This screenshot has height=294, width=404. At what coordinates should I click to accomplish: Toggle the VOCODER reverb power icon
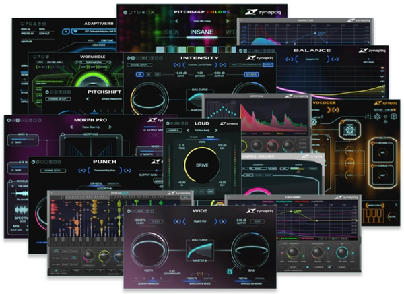(372, 143)
